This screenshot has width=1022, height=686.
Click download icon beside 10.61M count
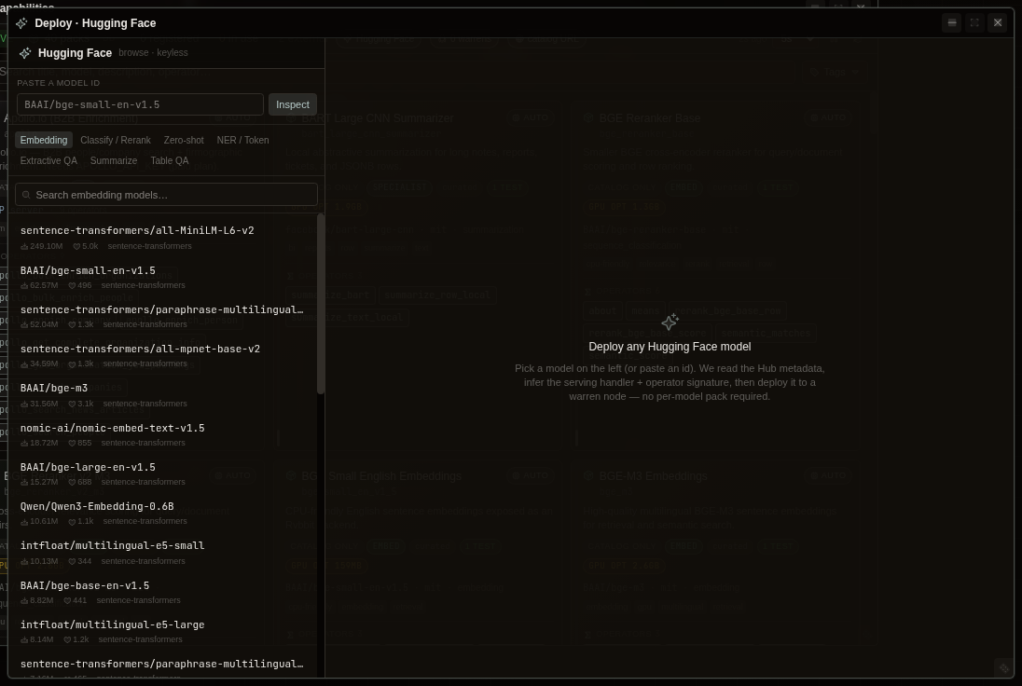24,522
